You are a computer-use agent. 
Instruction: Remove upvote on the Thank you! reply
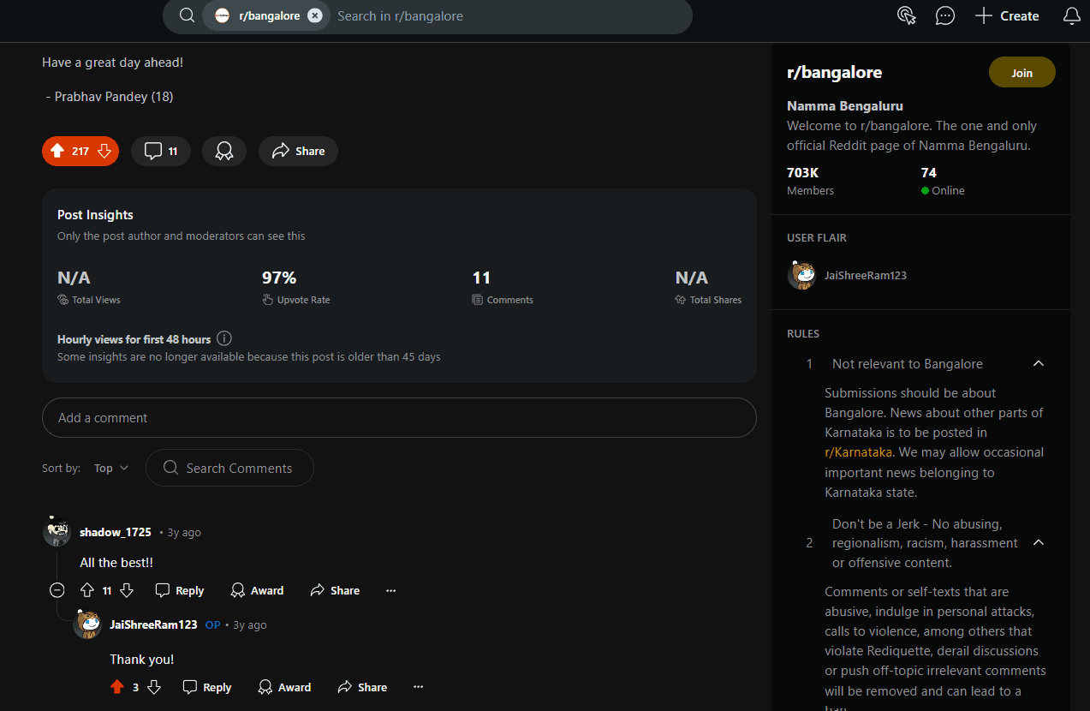[117, 687]
